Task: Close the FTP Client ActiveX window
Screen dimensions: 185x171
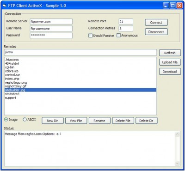Action: pos(179,6)
